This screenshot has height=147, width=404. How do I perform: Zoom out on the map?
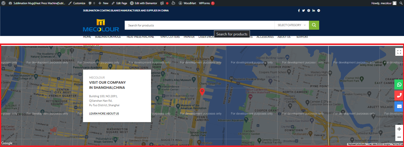[x=399, y=137]
